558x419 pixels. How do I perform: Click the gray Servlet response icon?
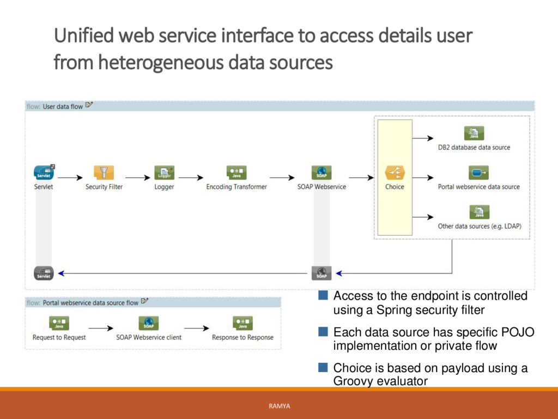[44, 273]
